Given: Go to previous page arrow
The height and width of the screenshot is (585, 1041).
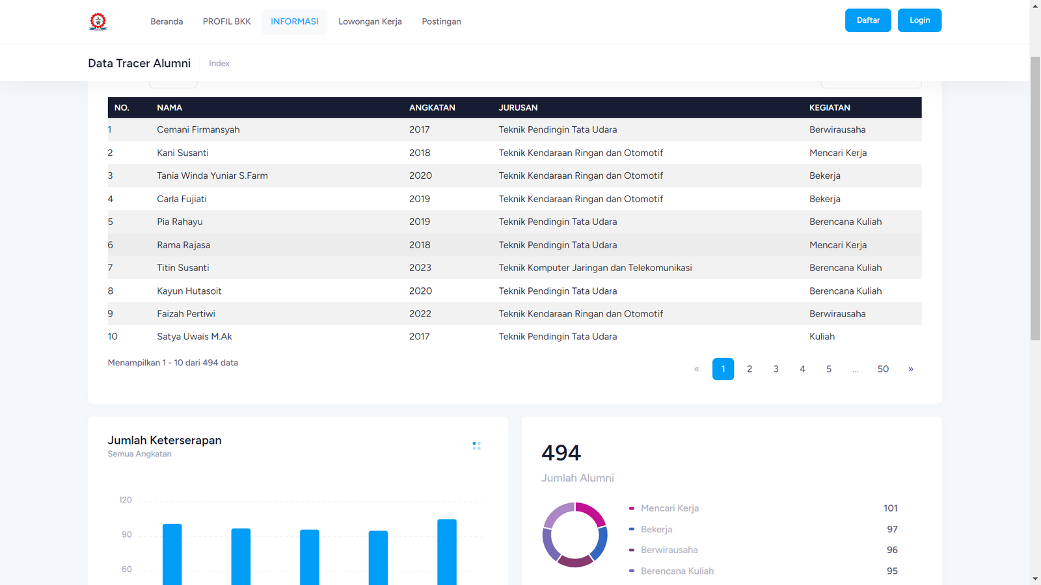Looking at the screenshot, I should (696, 369).
